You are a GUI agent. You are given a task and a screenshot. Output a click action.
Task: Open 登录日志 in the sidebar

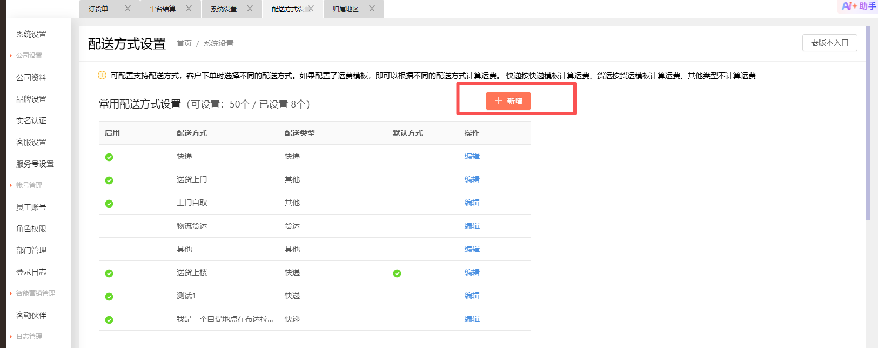31,272
